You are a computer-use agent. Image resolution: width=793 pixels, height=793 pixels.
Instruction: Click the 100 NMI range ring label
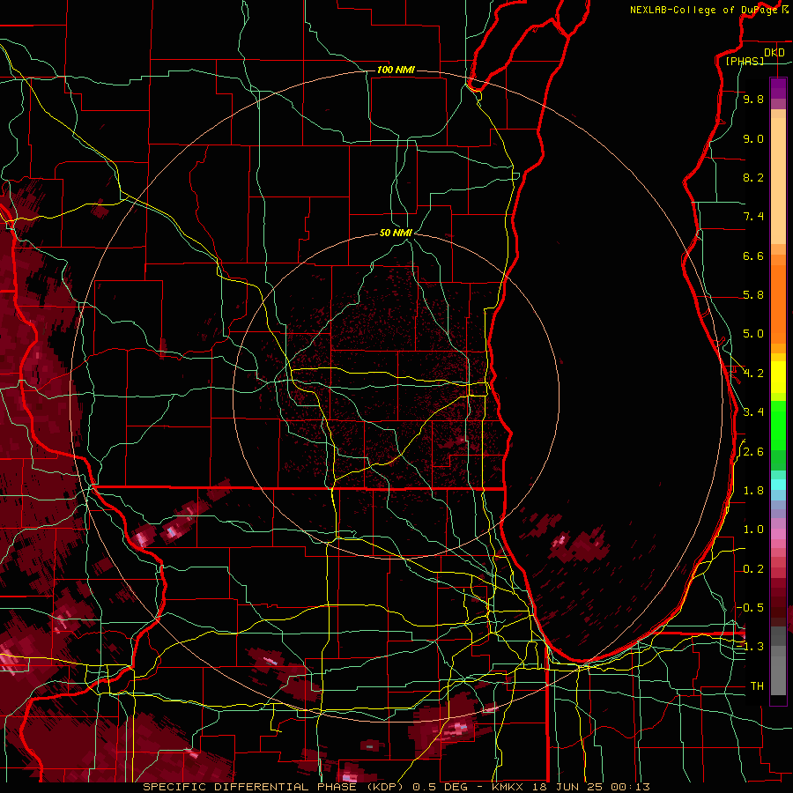396,70
